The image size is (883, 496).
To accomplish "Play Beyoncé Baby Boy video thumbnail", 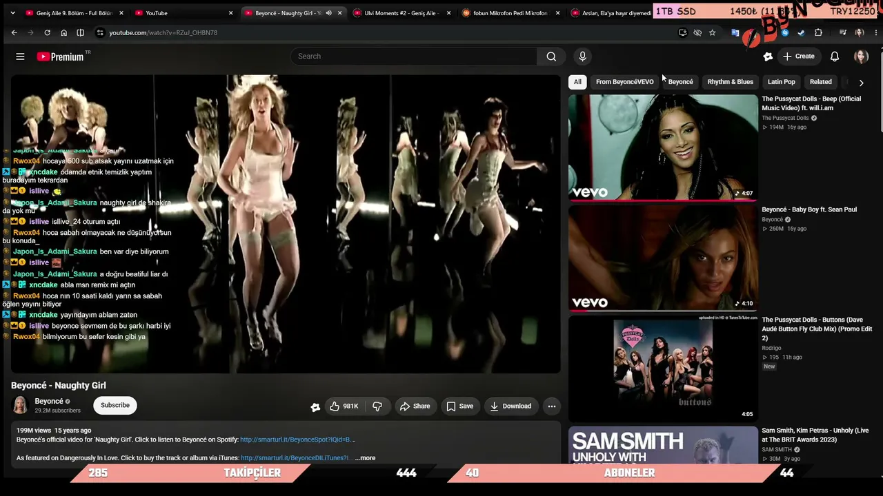I will (663, 258).
